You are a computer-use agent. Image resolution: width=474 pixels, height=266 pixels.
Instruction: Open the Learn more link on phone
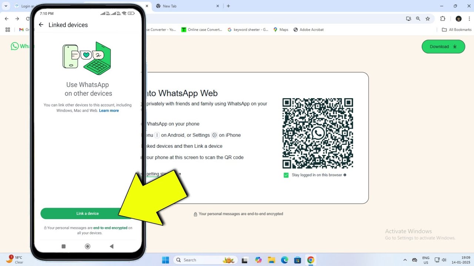pos(109,110)
